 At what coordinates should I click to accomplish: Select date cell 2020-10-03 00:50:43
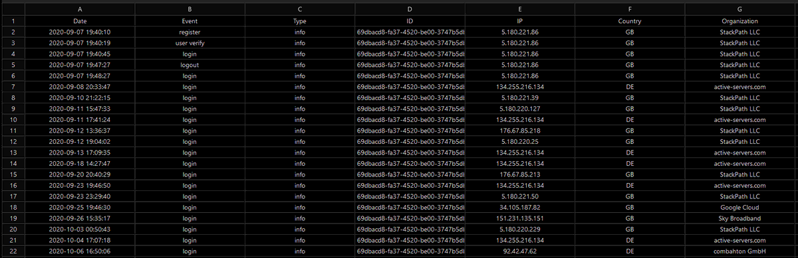(80, 229)
